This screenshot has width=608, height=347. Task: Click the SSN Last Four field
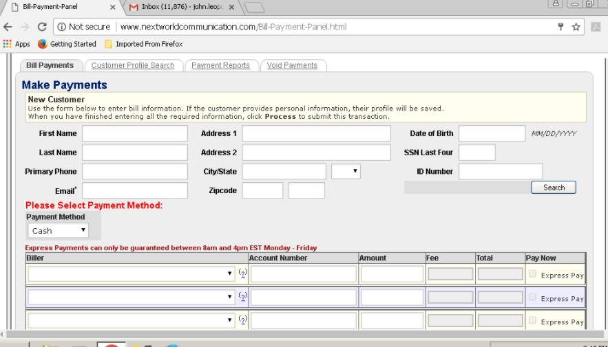pyautogui.click(x=477, y=153)
